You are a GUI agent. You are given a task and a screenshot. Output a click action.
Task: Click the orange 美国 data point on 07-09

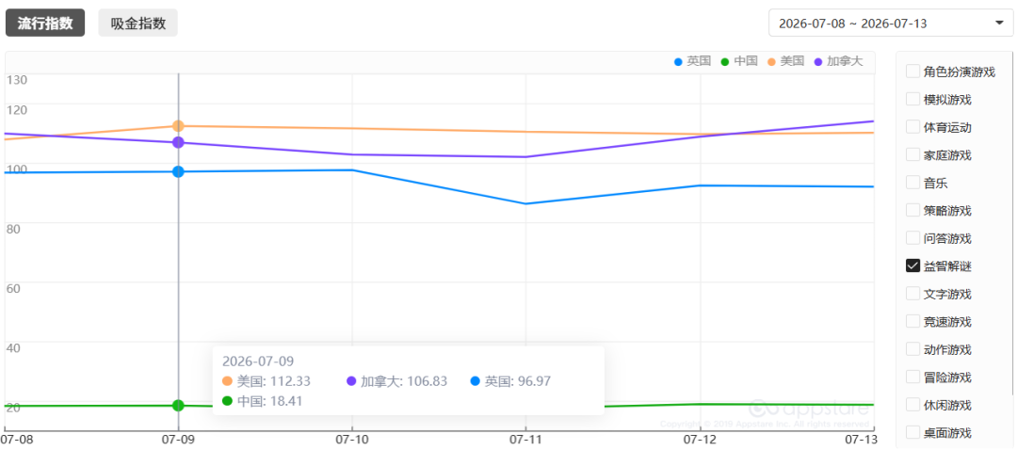pyautogui.click(x=178, y=126)
